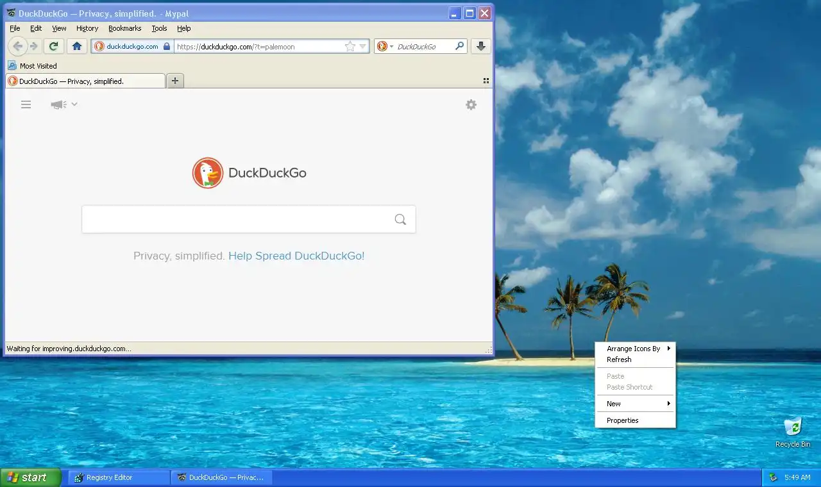Expand the New submenu in context menu
Image resolution: width=821 pixels, height=487 pixels.
coord(669,404)
